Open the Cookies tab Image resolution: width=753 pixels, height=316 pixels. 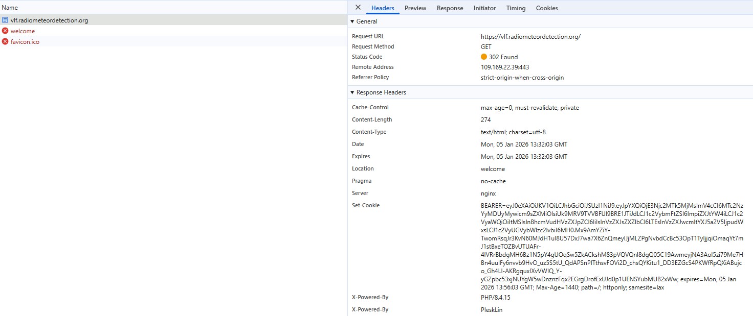tap(546, 8)
